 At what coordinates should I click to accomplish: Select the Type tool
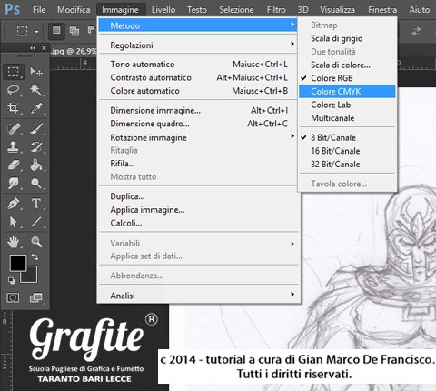36,204
